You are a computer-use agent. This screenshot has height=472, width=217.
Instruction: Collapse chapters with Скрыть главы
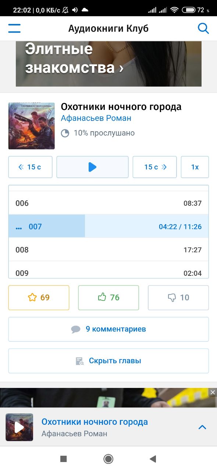tap(108, 361)
